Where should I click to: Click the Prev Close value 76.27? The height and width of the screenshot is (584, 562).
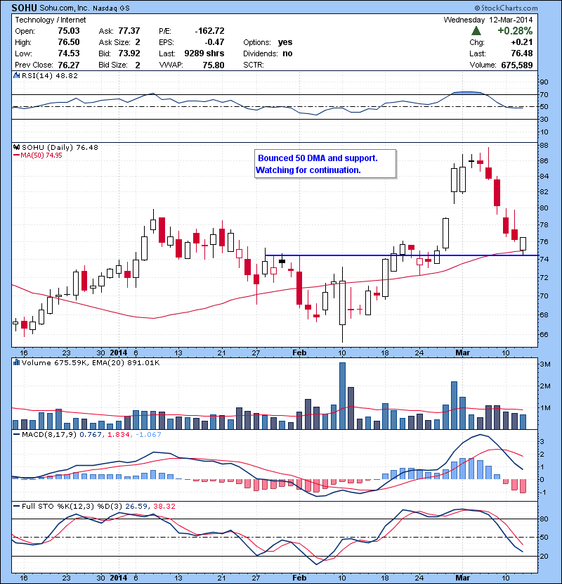pos(69,65)
